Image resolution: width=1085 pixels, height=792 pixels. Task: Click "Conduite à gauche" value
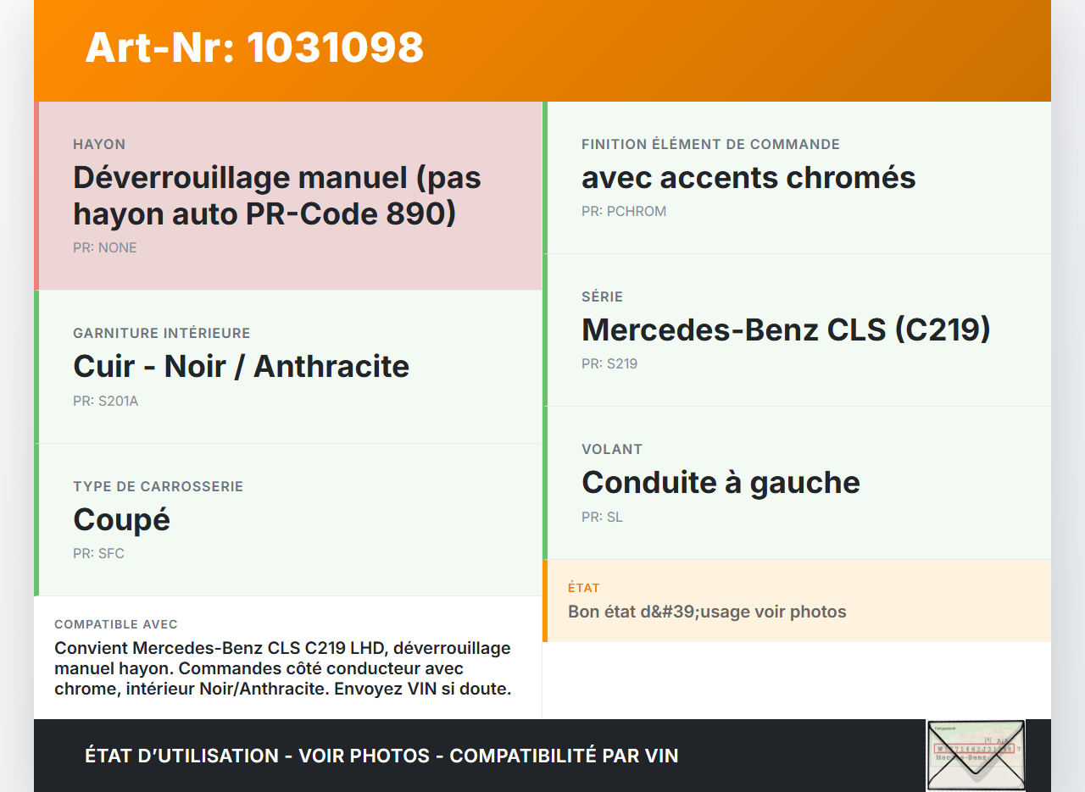click(x=721, y=483)
